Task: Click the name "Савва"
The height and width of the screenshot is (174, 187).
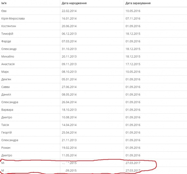Action: click(x=6, y=87)
